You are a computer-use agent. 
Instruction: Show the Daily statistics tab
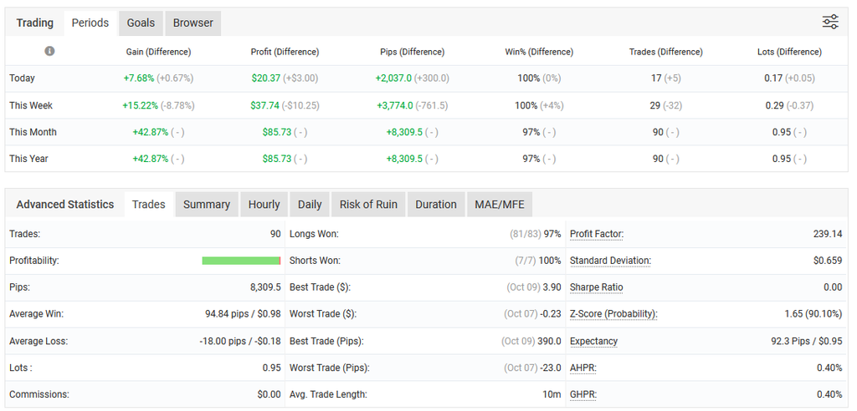(310, 205)
